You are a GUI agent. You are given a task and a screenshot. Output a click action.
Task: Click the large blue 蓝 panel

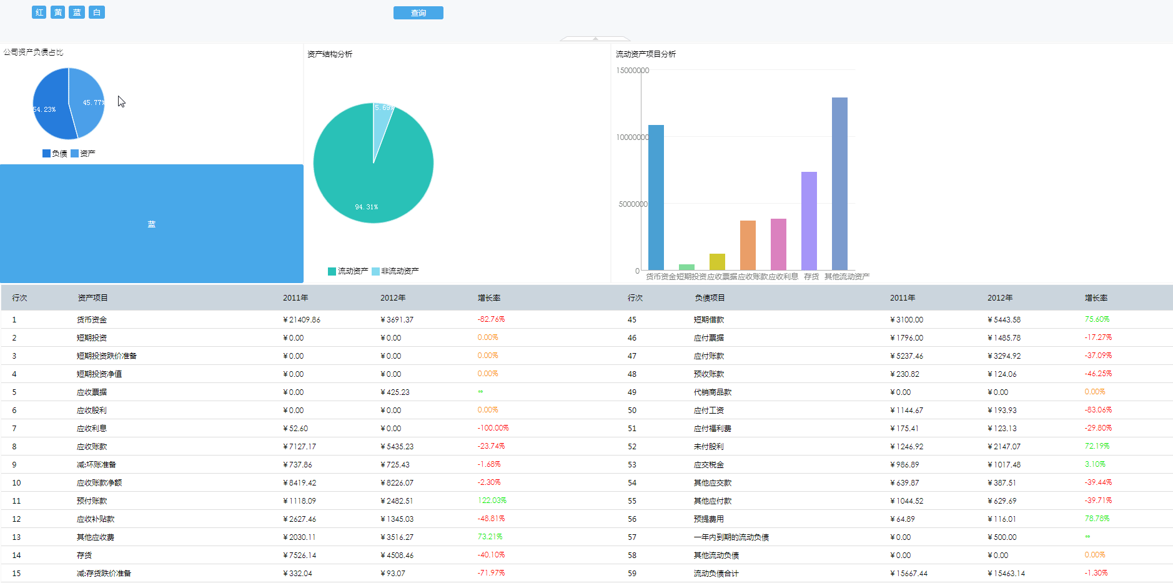tap(152, 224)
